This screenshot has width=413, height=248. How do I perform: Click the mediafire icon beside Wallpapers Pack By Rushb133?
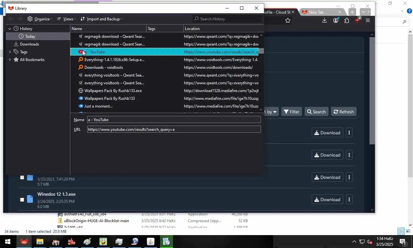(81, 98)
